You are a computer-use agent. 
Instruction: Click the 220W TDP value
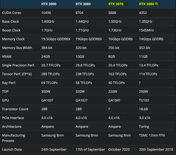[x=113, y=91]
